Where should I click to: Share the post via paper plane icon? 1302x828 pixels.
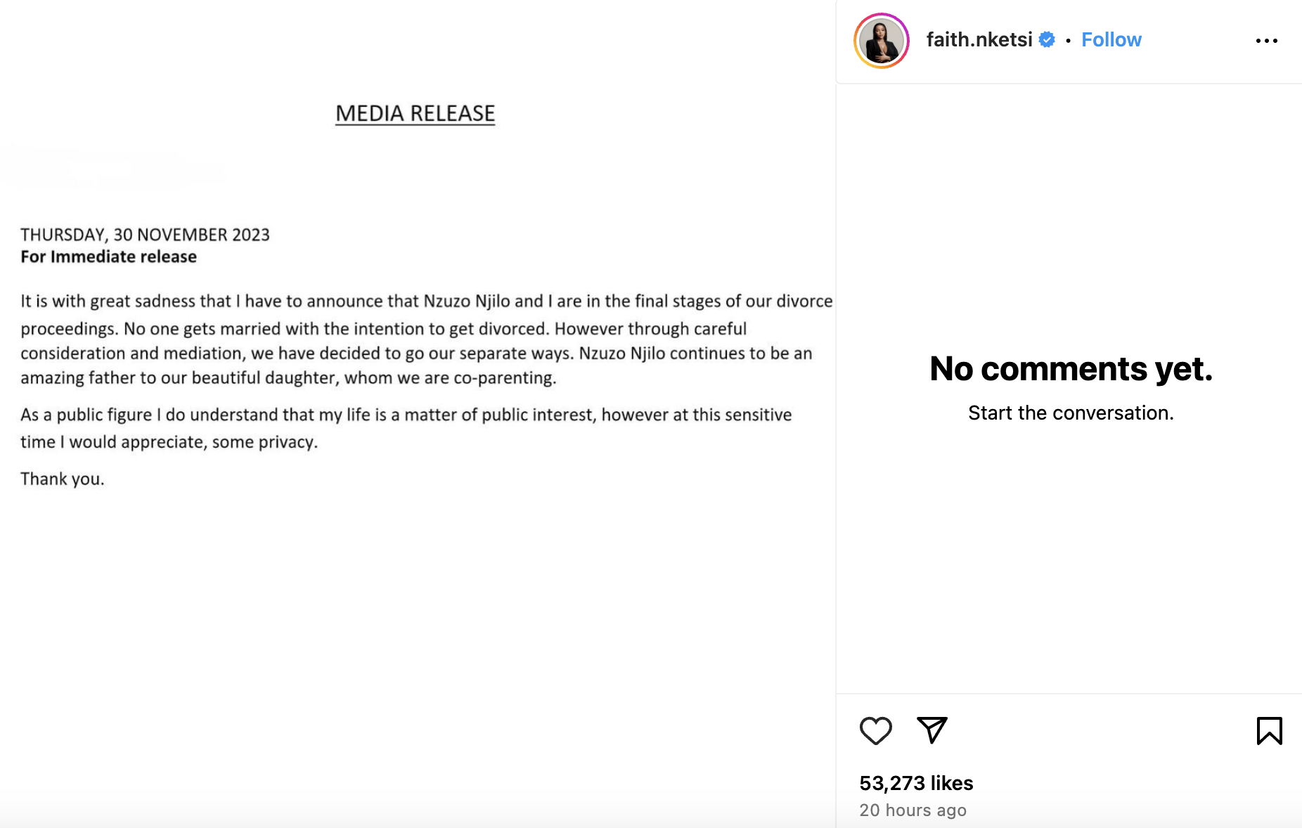point(932,730)
